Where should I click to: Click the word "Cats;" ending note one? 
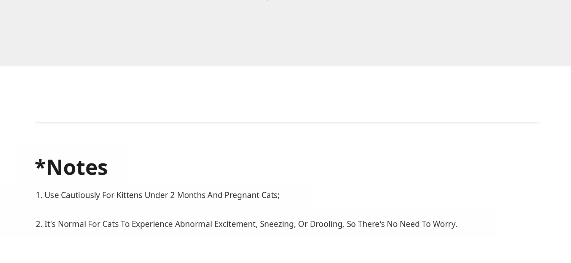pos(270,195)
